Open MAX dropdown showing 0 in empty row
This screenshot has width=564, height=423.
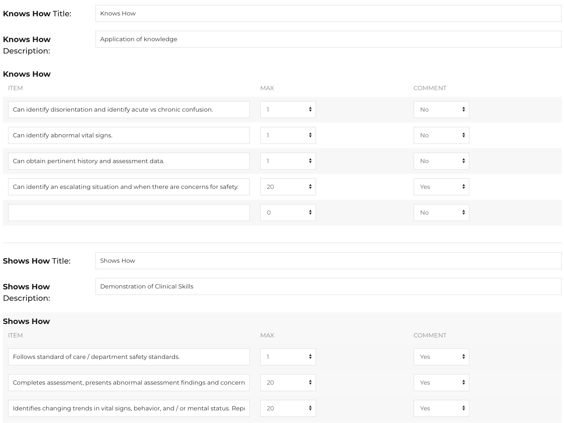tap(288, 213)
